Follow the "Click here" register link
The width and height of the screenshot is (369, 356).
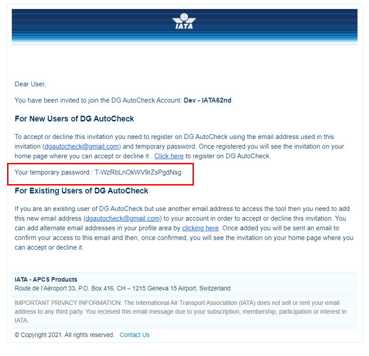tap(169, 156)
